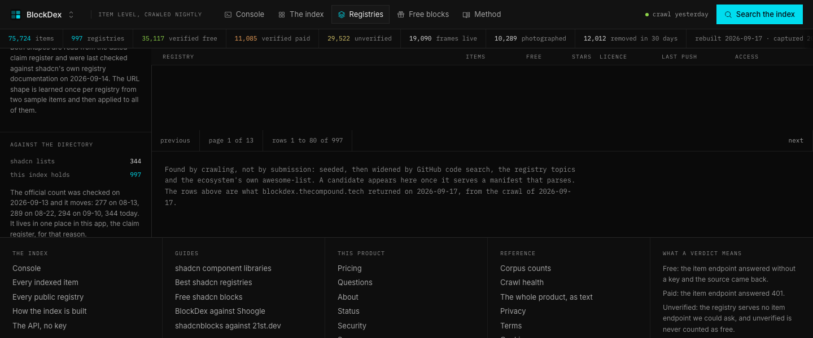Viewport: 813px width, 338px height.
Task: Select the Registries tab
Action: [360, 15]
